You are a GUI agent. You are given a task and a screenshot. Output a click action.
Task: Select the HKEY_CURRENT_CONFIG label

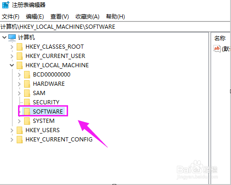point(59,140)
